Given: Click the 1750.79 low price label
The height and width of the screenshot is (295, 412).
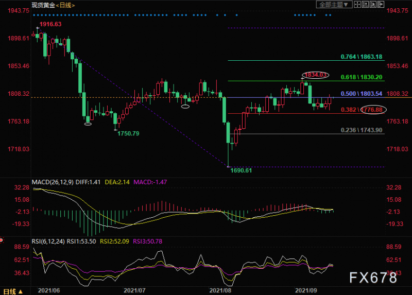Looking at the screenshot, I should click(128, 133).
